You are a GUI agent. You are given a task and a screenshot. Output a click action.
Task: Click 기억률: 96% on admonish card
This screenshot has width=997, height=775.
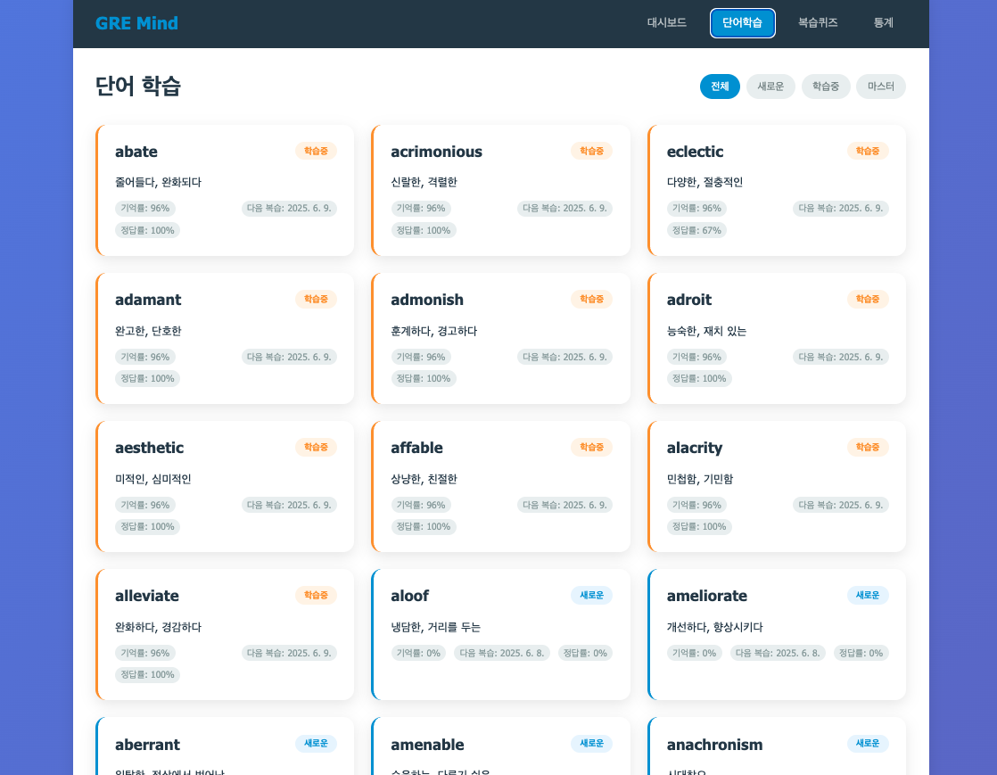pyautogui.click(x=421, y=357)
